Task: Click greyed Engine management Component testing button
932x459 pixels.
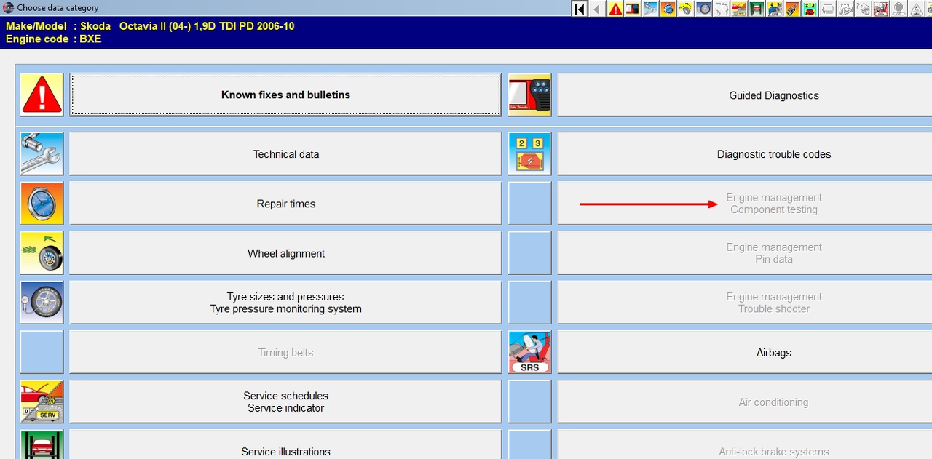Action: coord(744,204)
